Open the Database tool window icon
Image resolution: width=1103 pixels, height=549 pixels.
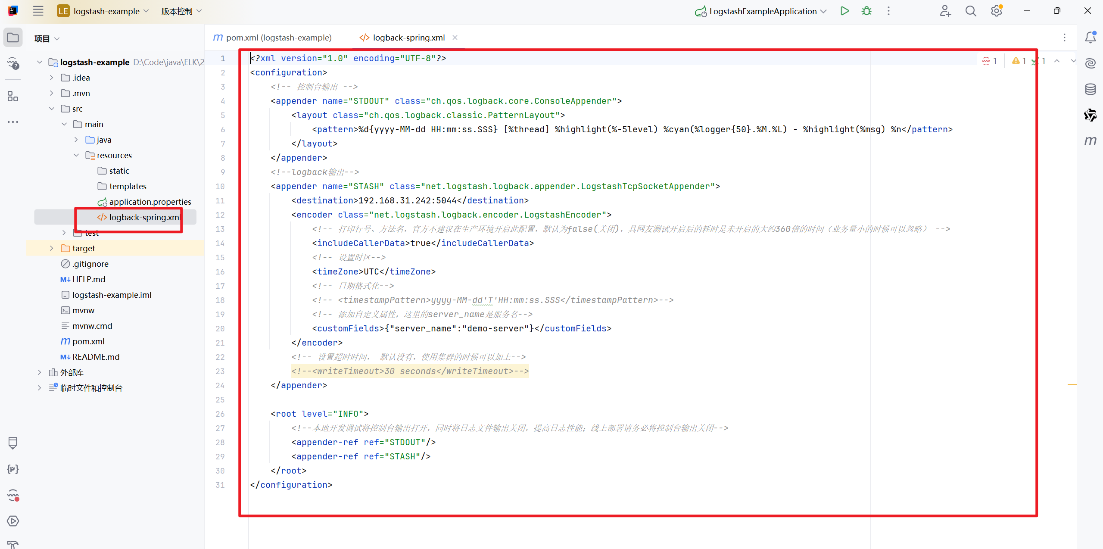click(x=1090, y=89)
